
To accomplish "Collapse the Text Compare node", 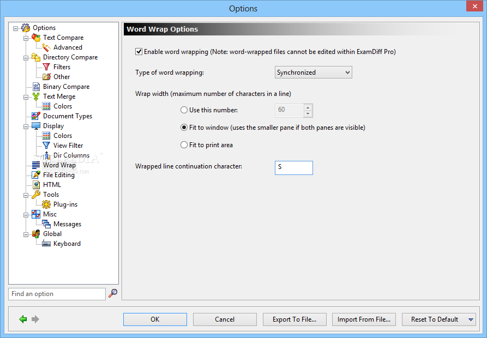I will [26, 39].
